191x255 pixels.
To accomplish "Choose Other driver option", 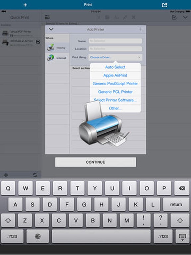I will point(115,108).
